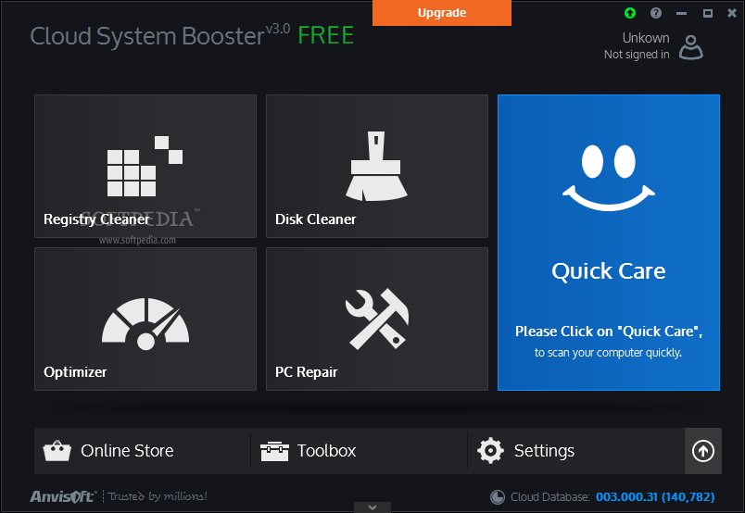Click the orange Upgrade button
Screen dimensions: 745x513
[442, 13]
